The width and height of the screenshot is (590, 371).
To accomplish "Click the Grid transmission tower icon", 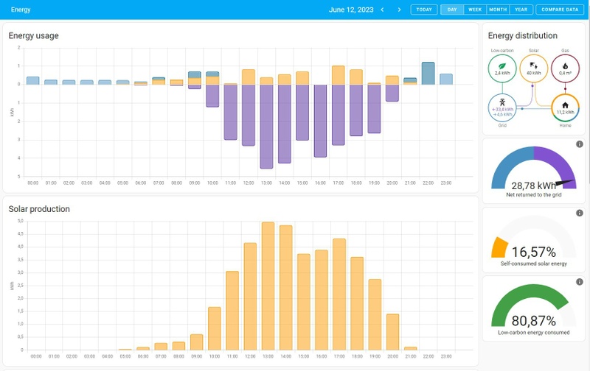I will (502, 102).
